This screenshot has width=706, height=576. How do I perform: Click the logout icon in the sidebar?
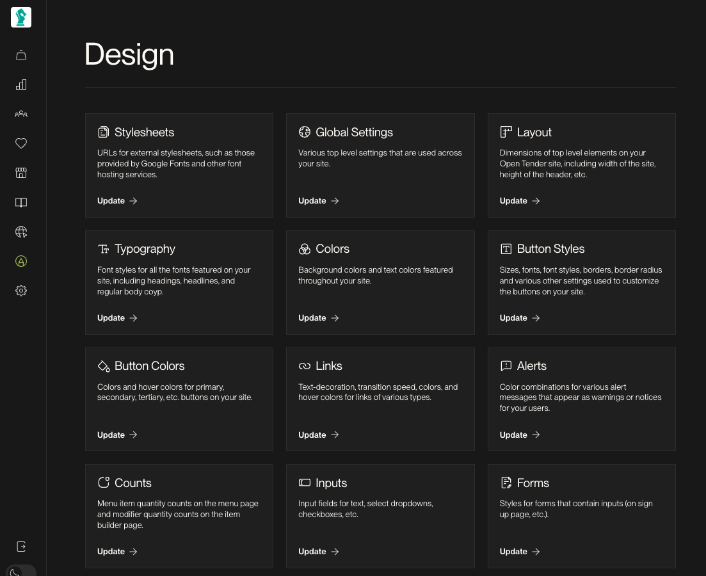pyautogui.click(x=21, y=547)
